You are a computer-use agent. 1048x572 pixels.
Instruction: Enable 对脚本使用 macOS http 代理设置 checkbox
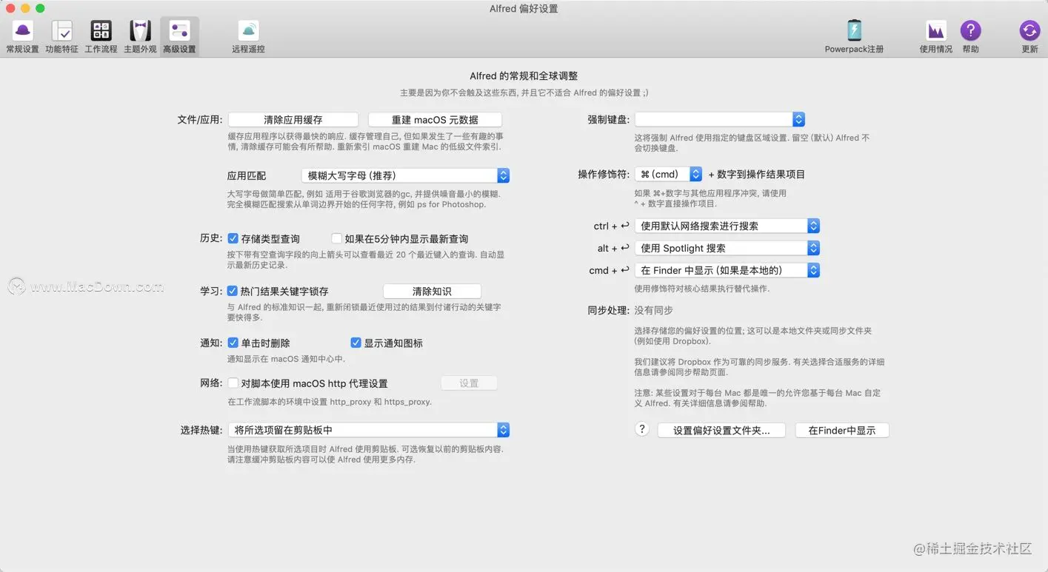click(x=233, y=383)
